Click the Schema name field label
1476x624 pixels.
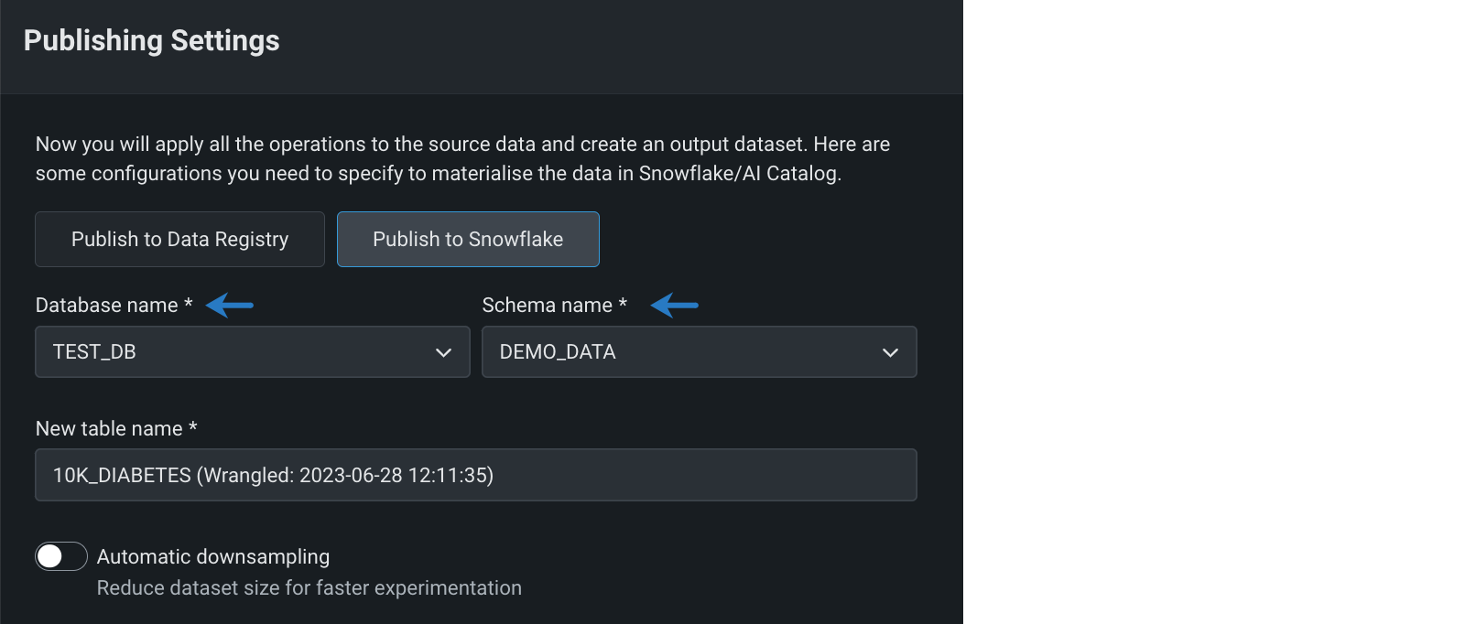[547, 306]
